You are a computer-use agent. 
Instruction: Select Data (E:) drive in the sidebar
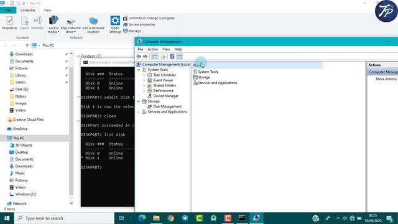coord(21,89)
